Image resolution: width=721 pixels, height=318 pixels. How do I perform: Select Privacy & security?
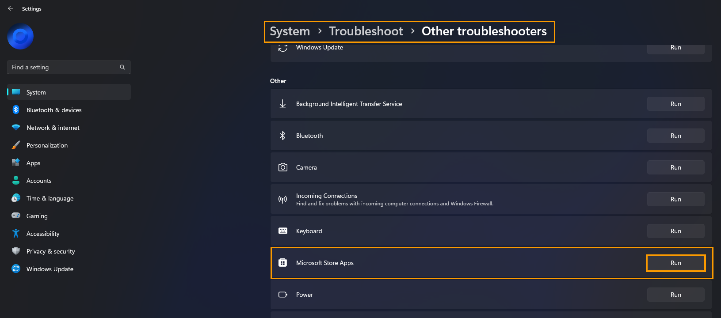click(69, 251)
